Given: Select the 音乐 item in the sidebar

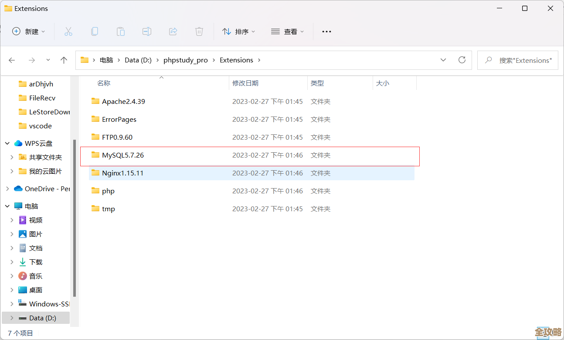Looking at the screenshot, I should 36,275.
